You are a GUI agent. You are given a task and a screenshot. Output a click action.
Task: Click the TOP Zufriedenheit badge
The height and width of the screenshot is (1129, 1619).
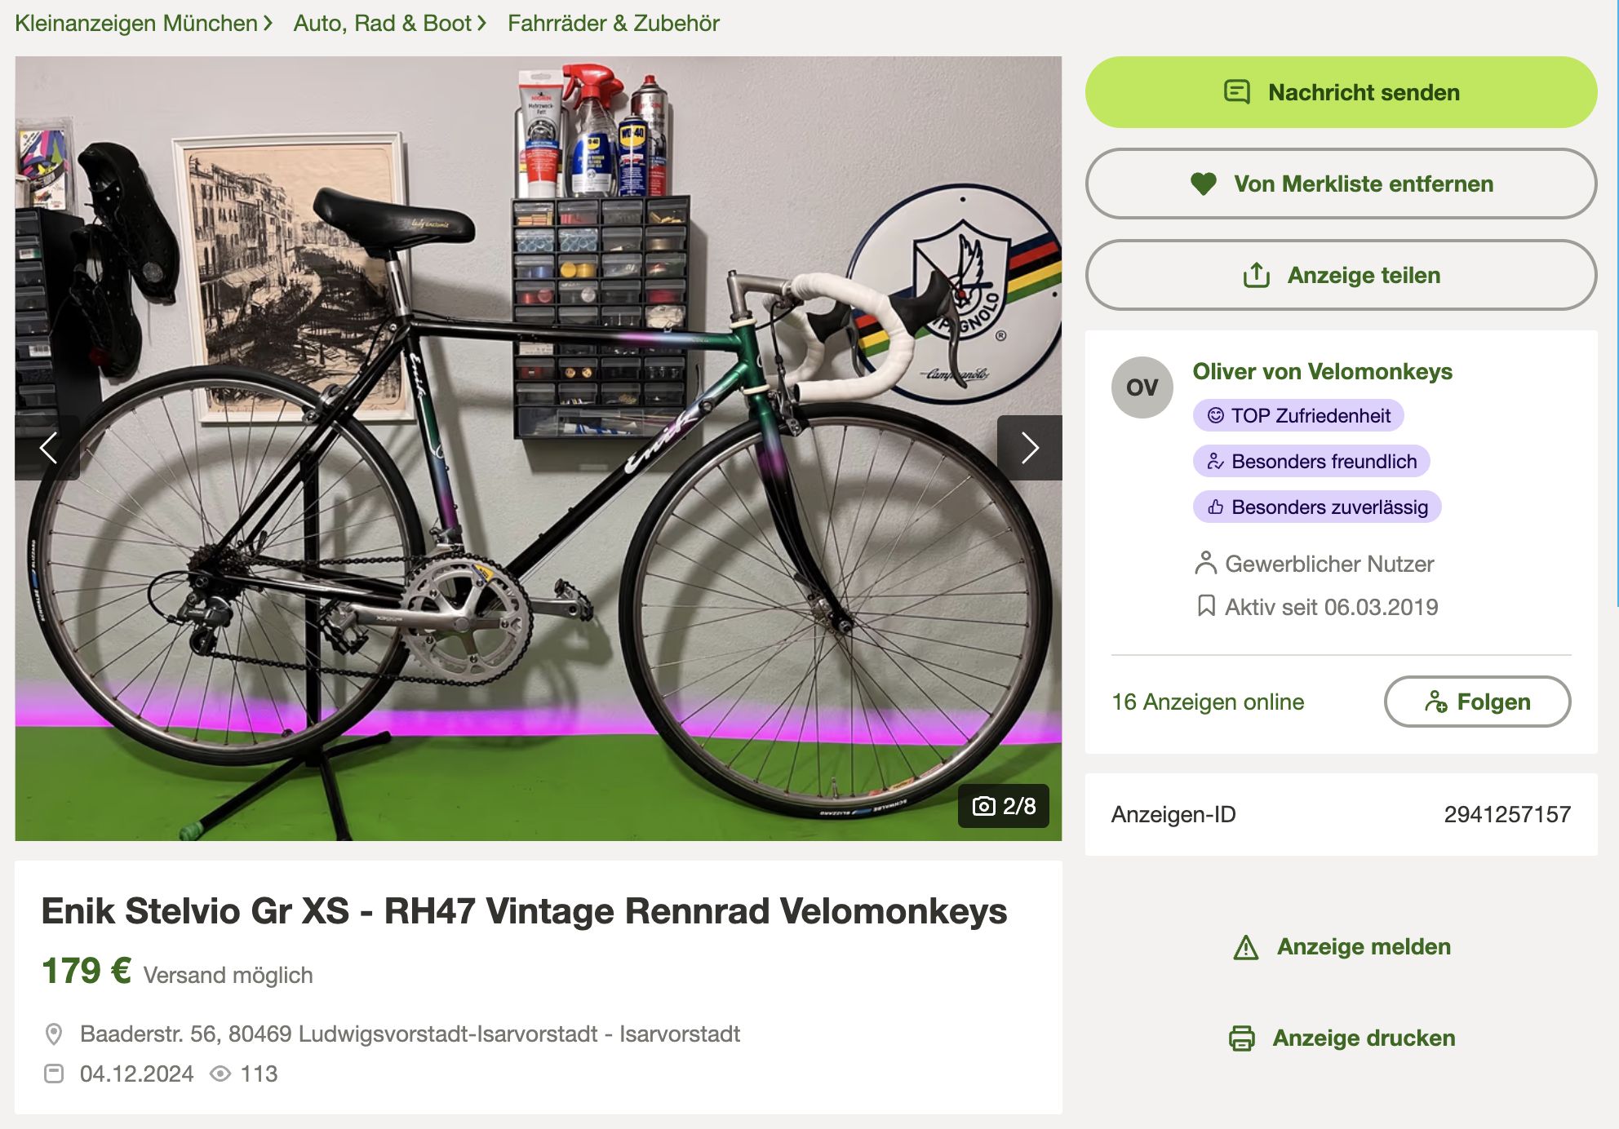tap(1298, 415)
